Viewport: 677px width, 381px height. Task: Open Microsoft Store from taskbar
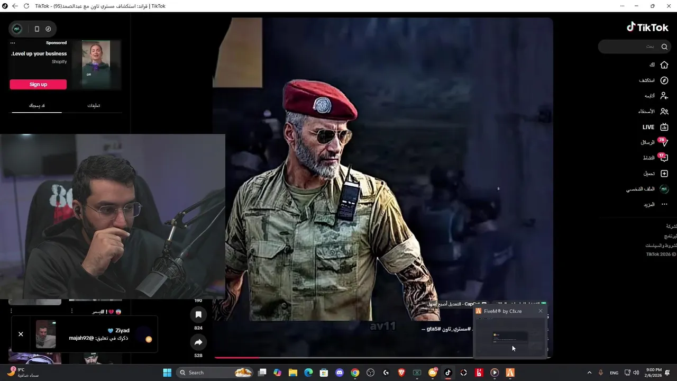click(324, 373)
